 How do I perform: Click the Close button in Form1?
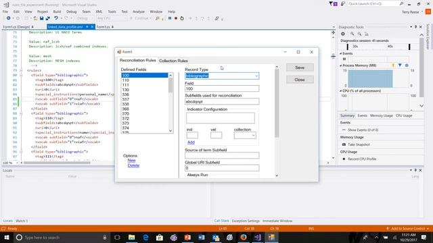[x=300, y=80]
